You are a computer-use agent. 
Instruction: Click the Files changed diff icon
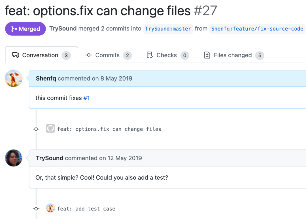[207, 55]
